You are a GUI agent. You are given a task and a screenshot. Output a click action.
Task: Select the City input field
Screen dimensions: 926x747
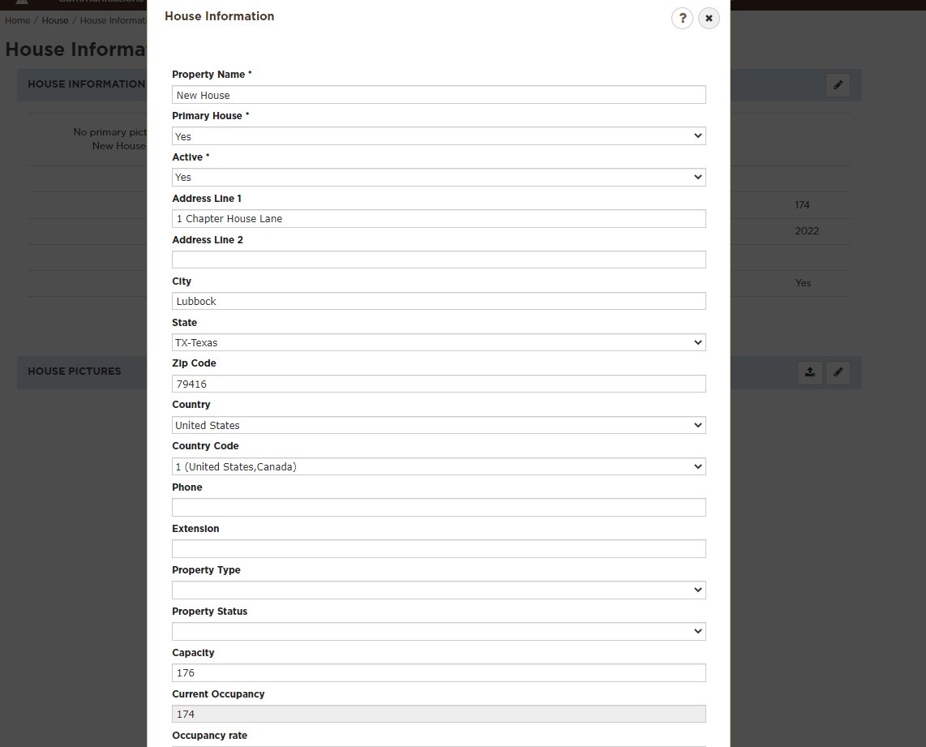(439, 301)
